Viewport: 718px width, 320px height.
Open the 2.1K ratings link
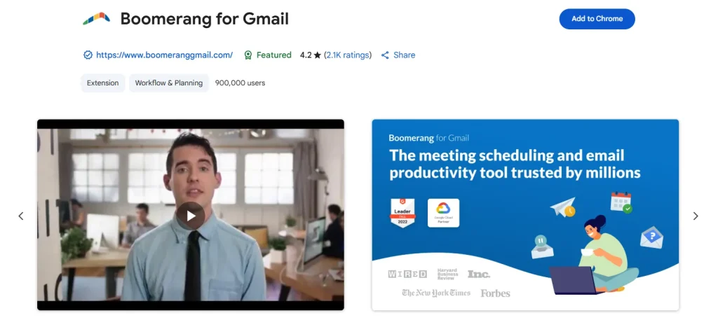(348, 55)
